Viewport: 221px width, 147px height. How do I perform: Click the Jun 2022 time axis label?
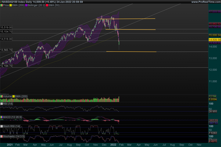[155, 145]
